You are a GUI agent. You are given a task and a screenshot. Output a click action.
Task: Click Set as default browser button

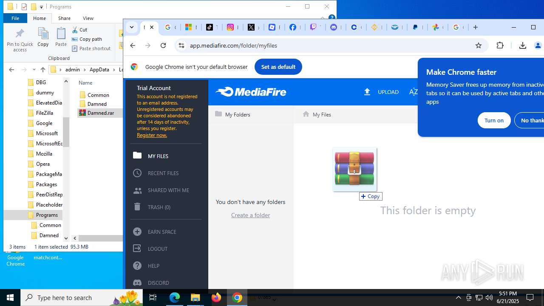coord(278,67)
